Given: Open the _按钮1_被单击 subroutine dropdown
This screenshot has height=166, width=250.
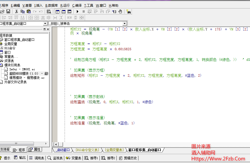Looking at the screenshot, I should point(125,24).
